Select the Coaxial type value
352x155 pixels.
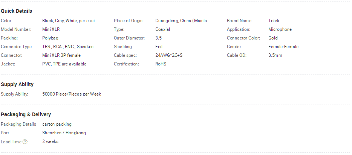click(162, 29)
